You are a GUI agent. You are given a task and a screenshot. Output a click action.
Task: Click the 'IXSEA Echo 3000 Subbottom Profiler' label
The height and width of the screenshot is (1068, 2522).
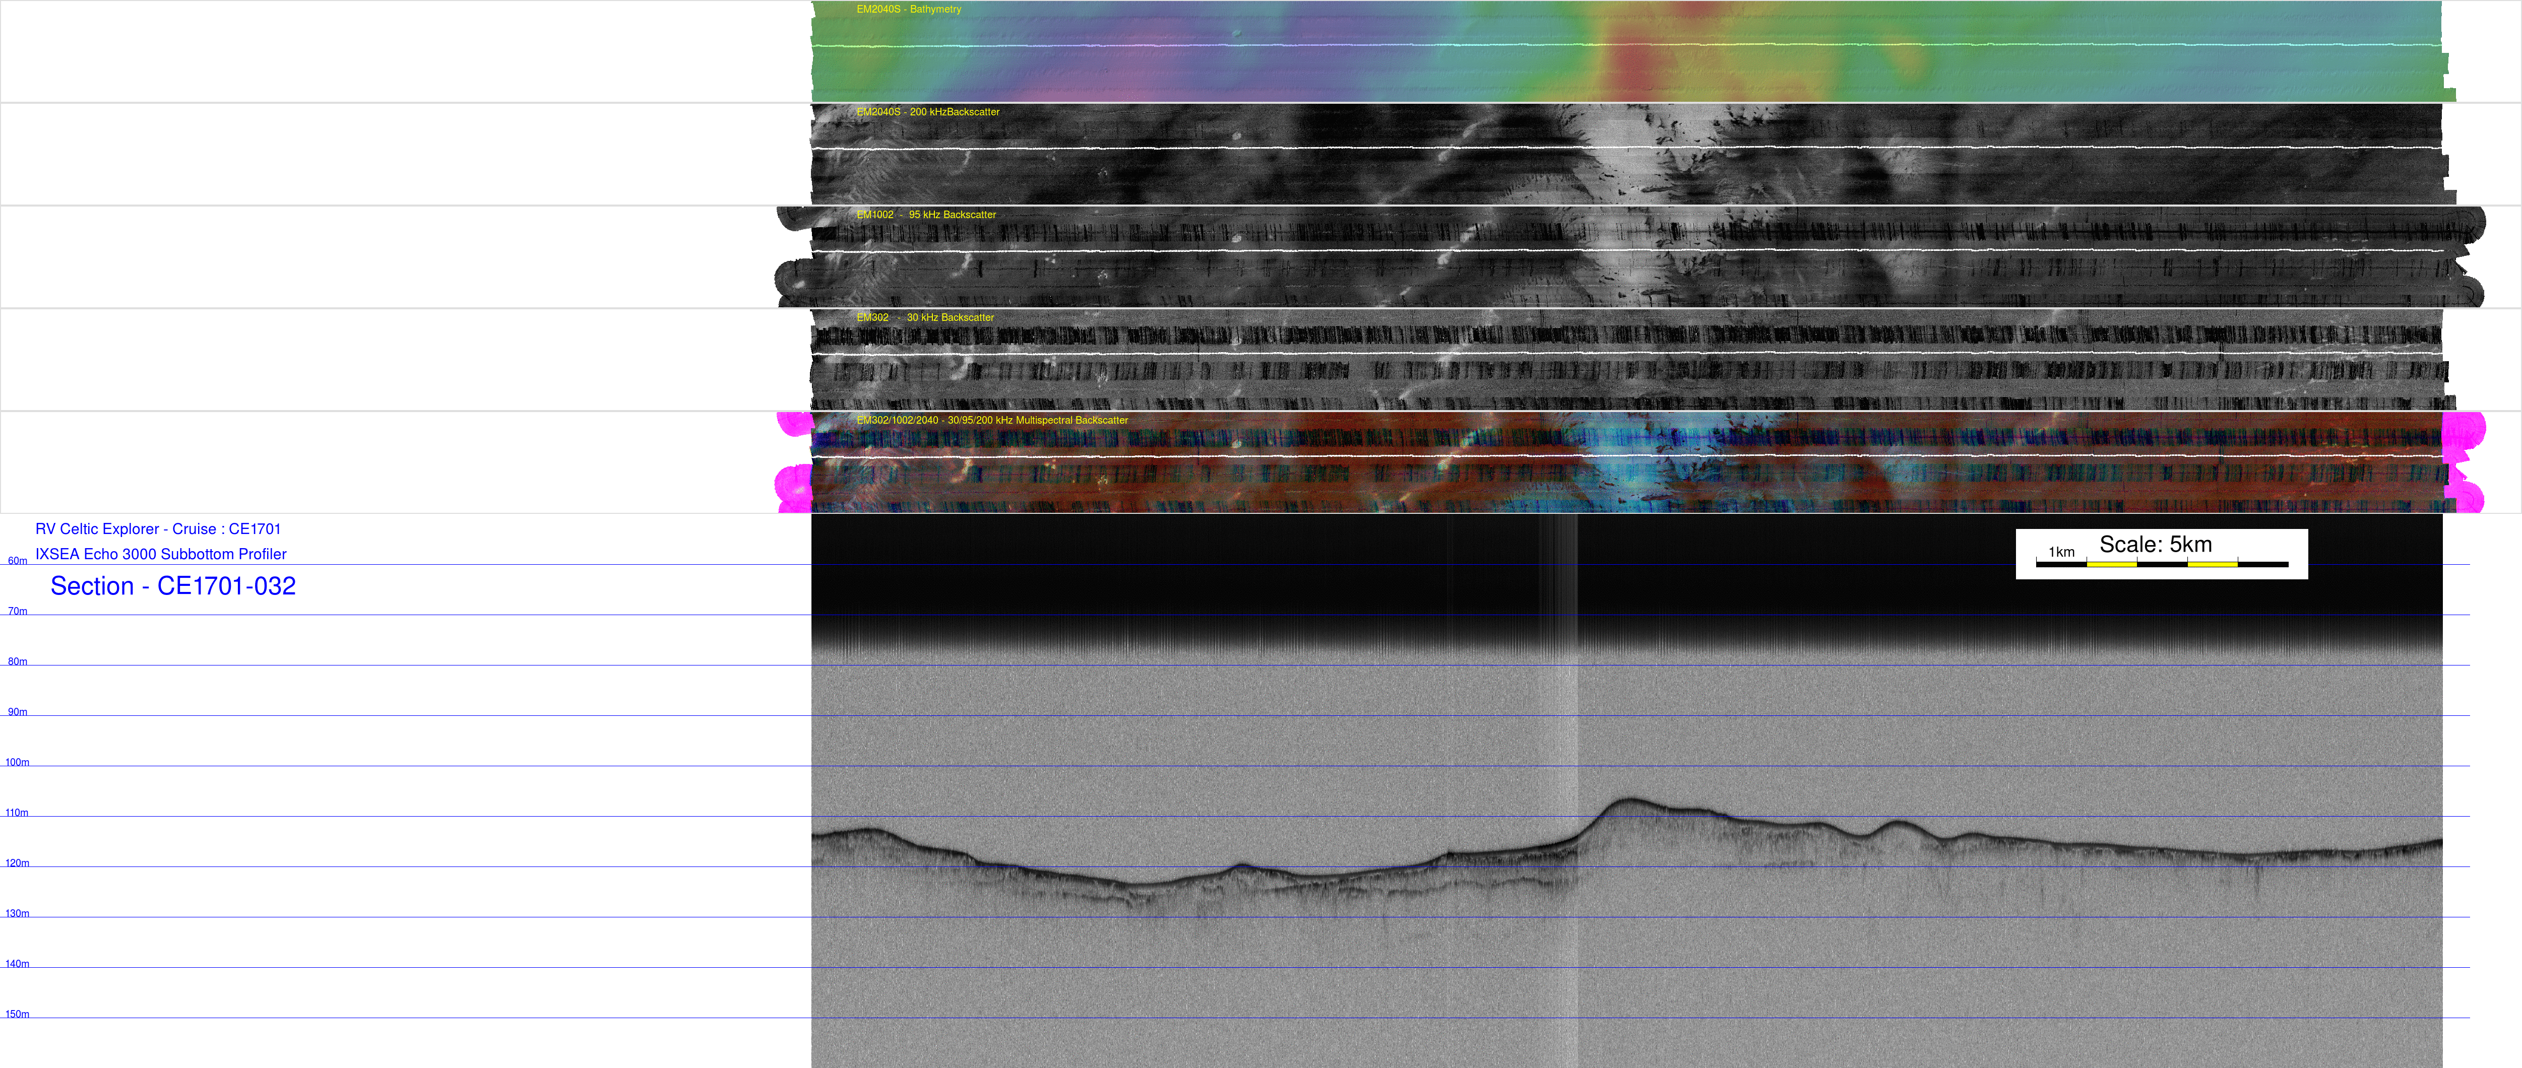point(161,554)
